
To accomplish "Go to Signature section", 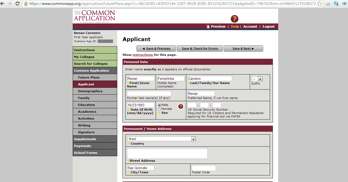I will [x=95, y=132].
